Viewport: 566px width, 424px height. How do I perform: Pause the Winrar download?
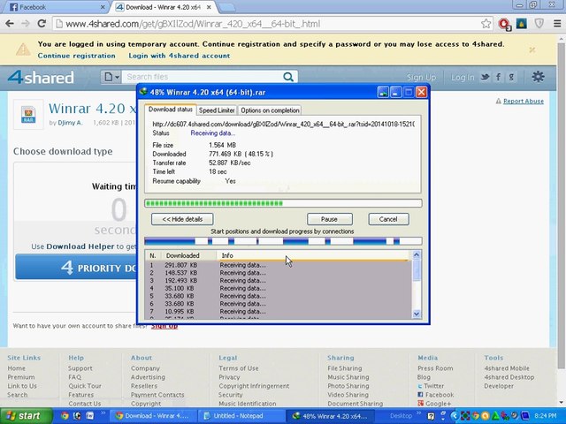click(330, 219)
